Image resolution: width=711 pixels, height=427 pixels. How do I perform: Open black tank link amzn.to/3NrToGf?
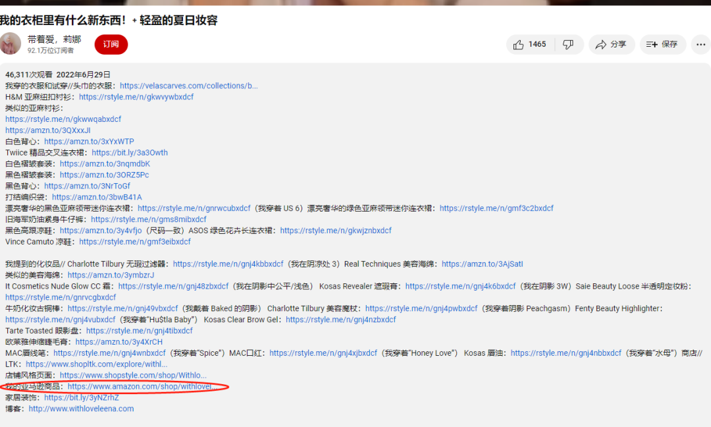(87, 186)
